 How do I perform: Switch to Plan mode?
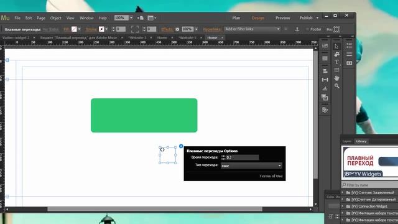point(236,18)
